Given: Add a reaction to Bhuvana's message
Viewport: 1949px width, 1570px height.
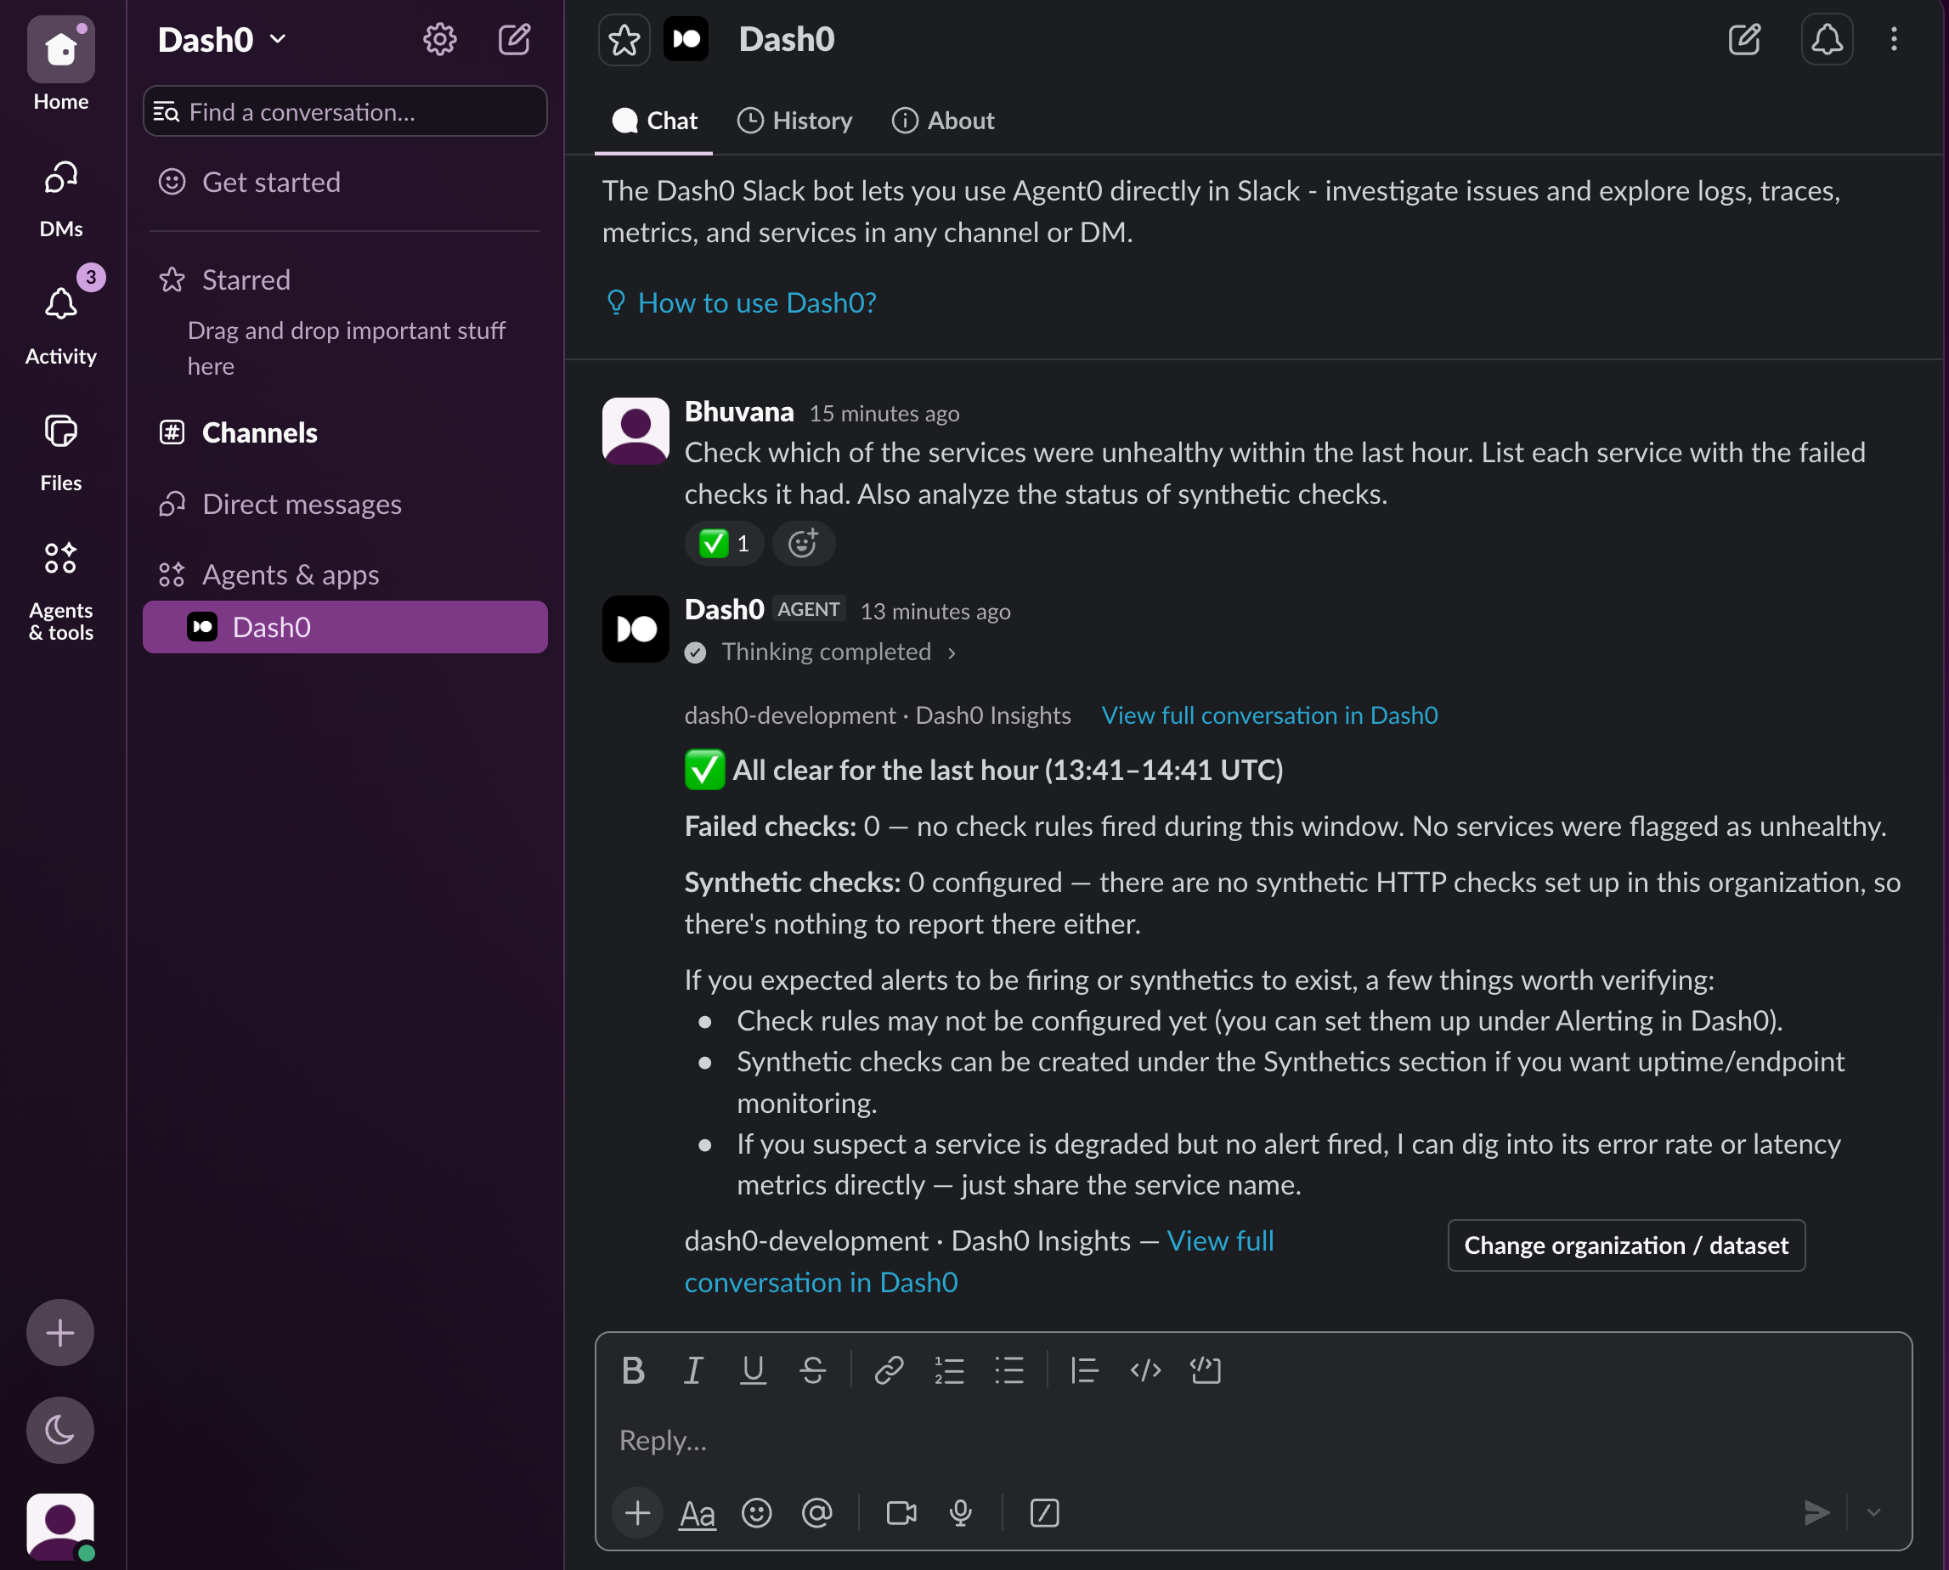Looking at the screenshot, I should [803, 543].
